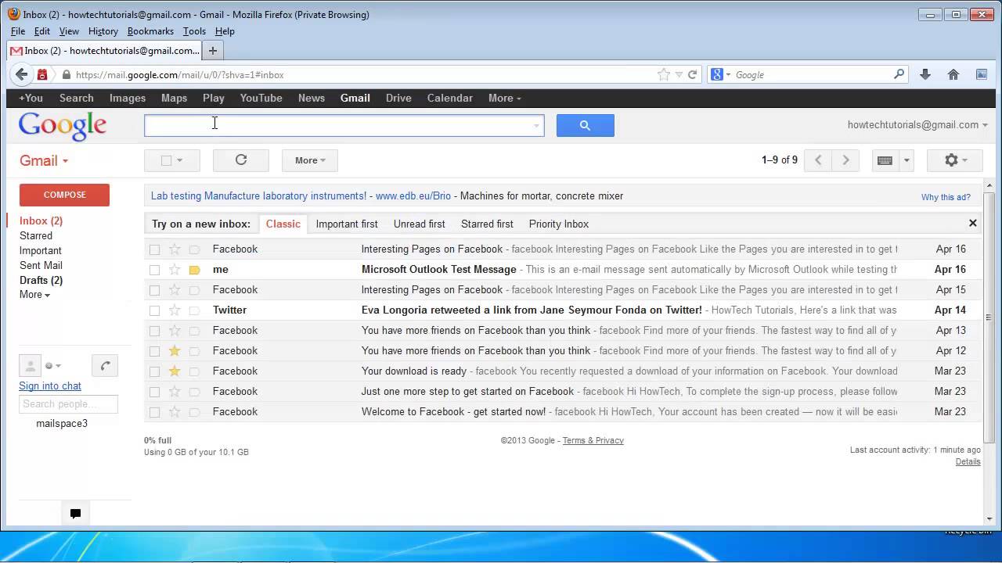Tick the Just one more step email checkbox
This screenshot has width=1002, height=563.
pyautogui.click(x=154, y=392)
